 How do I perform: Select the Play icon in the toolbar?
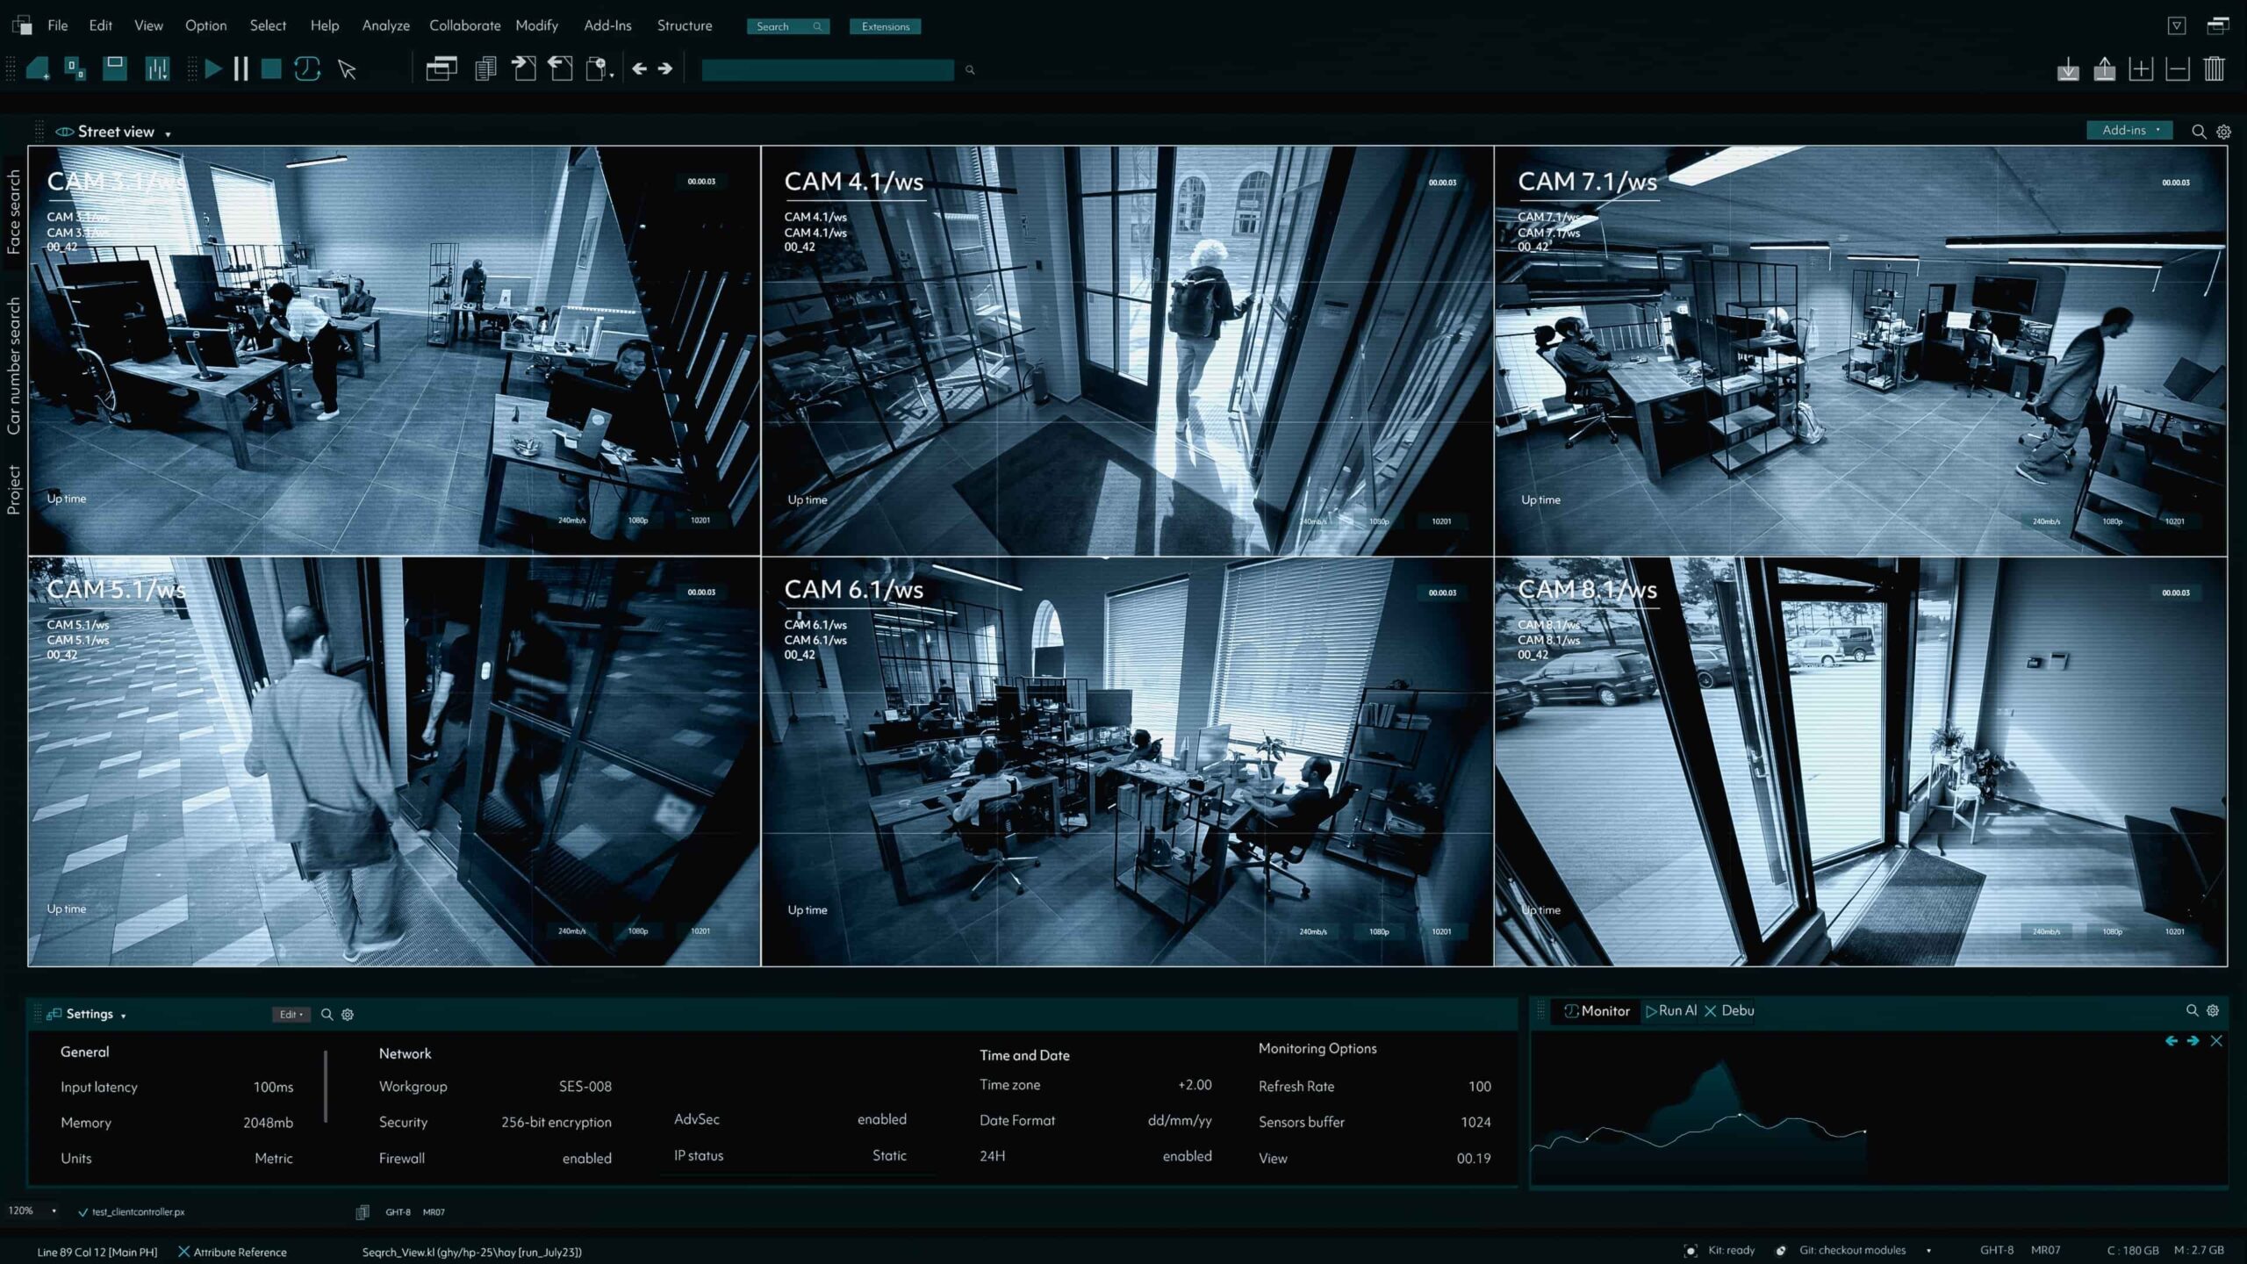pos(212,68)
